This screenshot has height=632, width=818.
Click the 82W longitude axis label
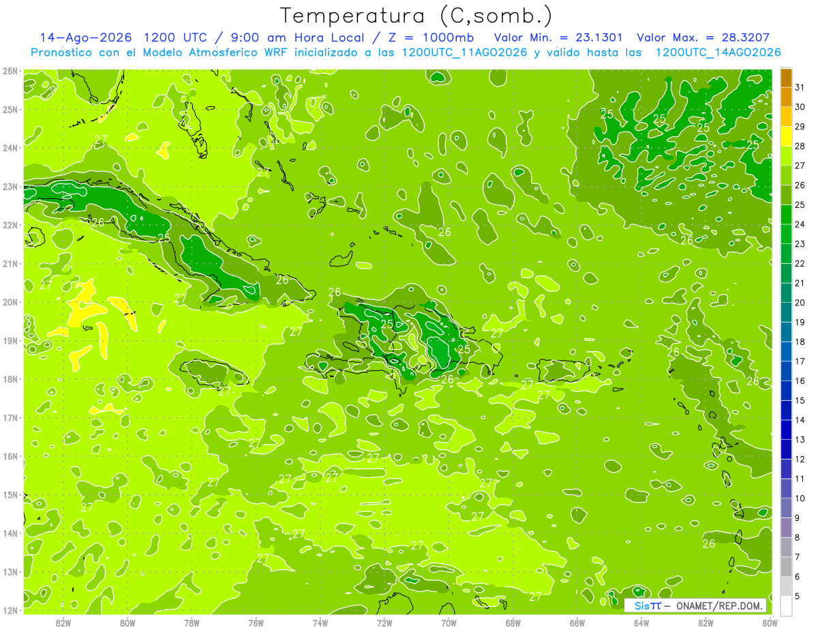[x=63, y=622]
